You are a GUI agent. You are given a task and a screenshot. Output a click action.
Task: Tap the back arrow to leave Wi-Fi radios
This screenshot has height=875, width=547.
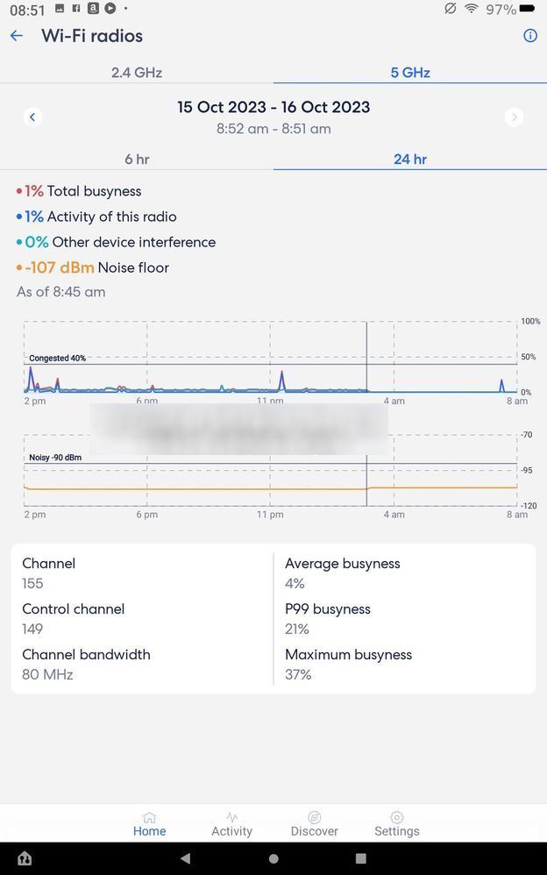pos(17,35)
